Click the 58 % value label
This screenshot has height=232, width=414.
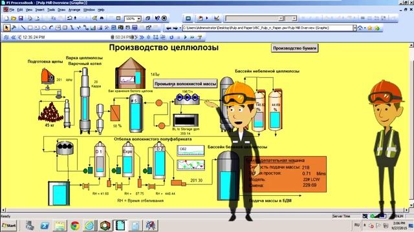(117, 126)
